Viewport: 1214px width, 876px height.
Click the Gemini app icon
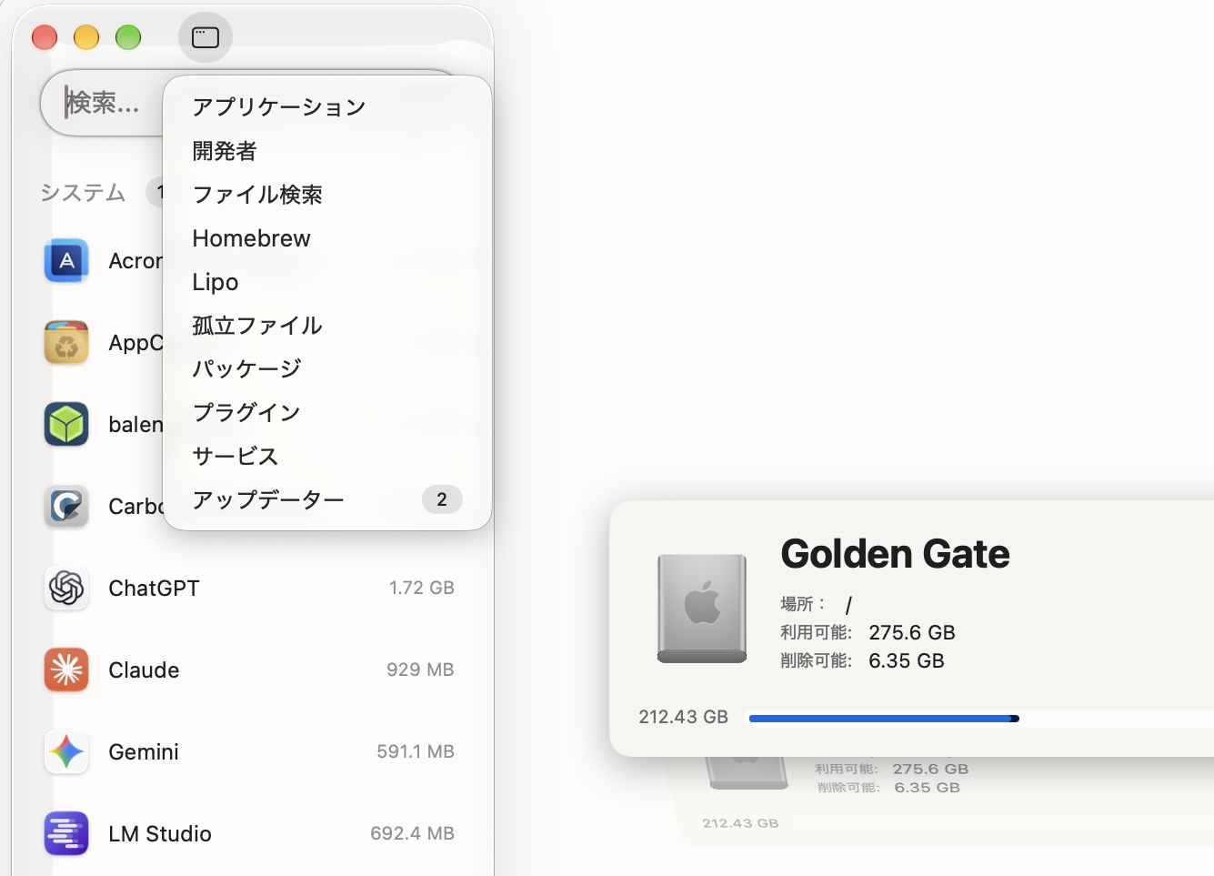pyautogui.click(x=66, y=752)
